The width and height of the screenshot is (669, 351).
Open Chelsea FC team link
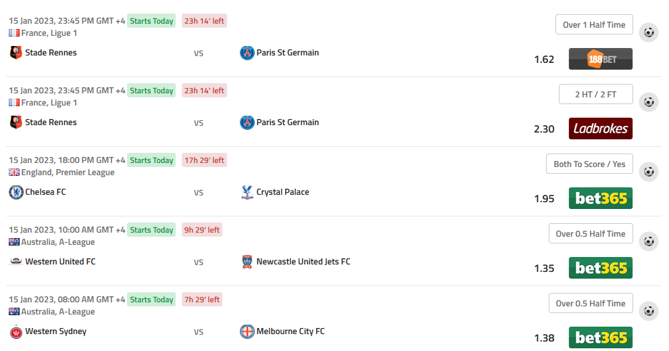[x=45, y=192]
